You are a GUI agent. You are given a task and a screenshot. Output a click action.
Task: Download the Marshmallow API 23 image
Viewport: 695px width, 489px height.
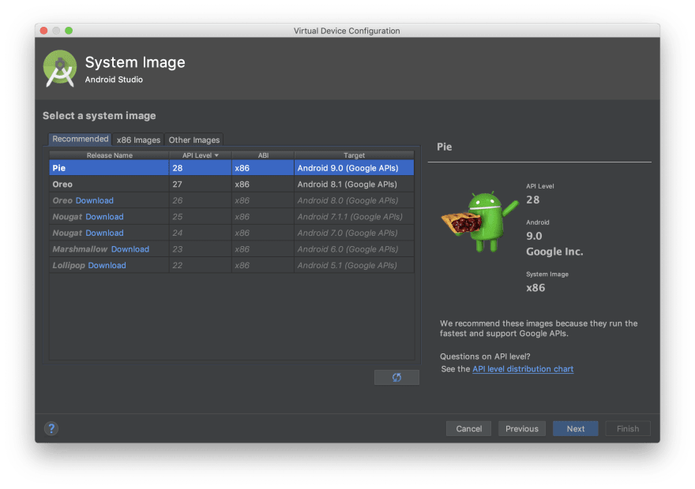130,249
